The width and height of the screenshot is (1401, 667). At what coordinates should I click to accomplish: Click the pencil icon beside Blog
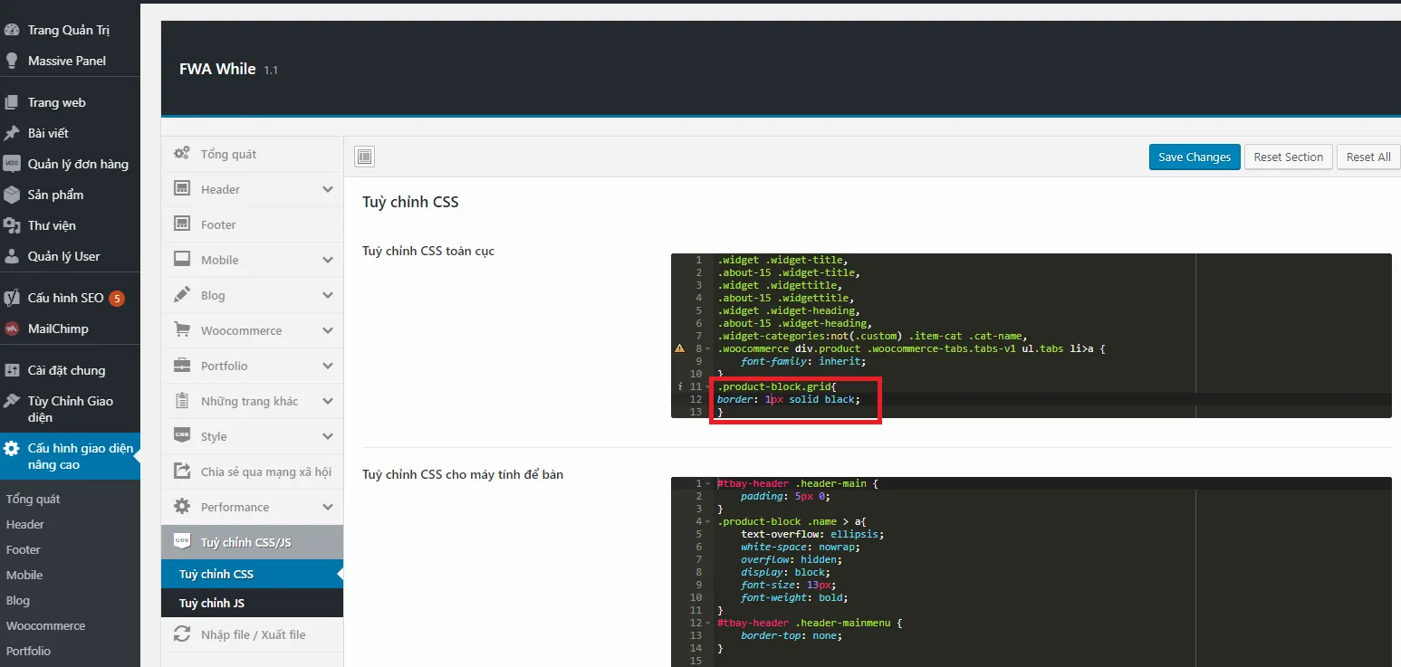182,295
